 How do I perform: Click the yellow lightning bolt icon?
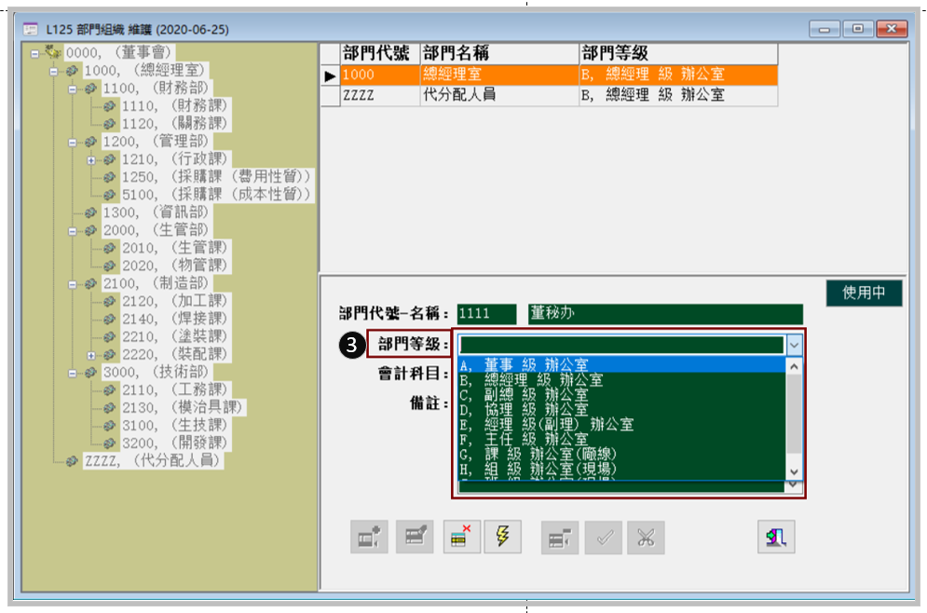pyautogui.click(x=502, y=537)
